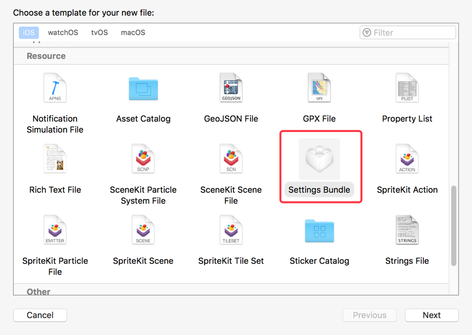
Task: Click the SpriteKit Tile Set label
Action: (x=231, y=261)
